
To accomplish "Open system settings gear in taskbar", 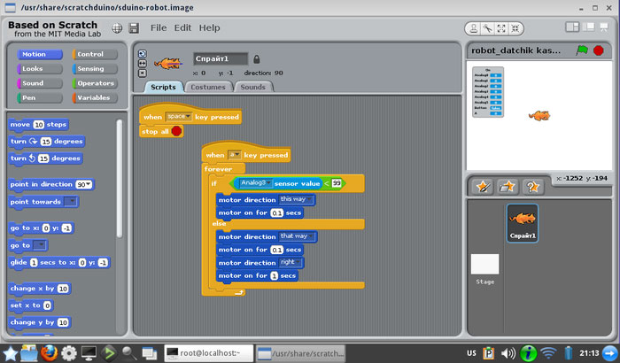I will pos(69,353).
